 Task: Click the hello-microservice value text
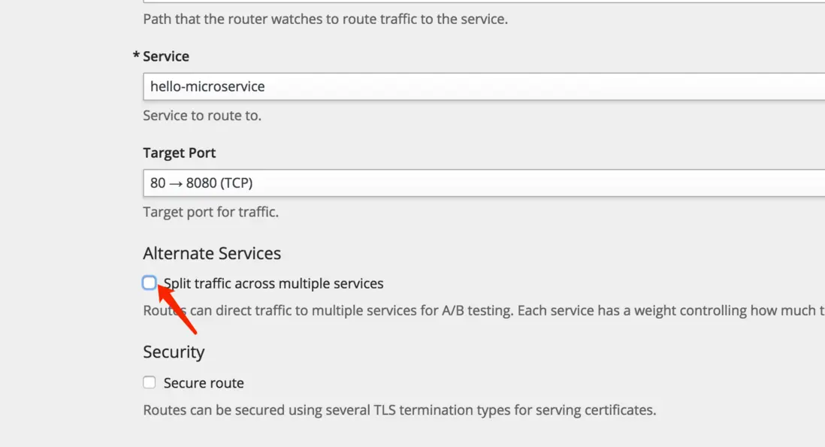(x=207, y=86)
